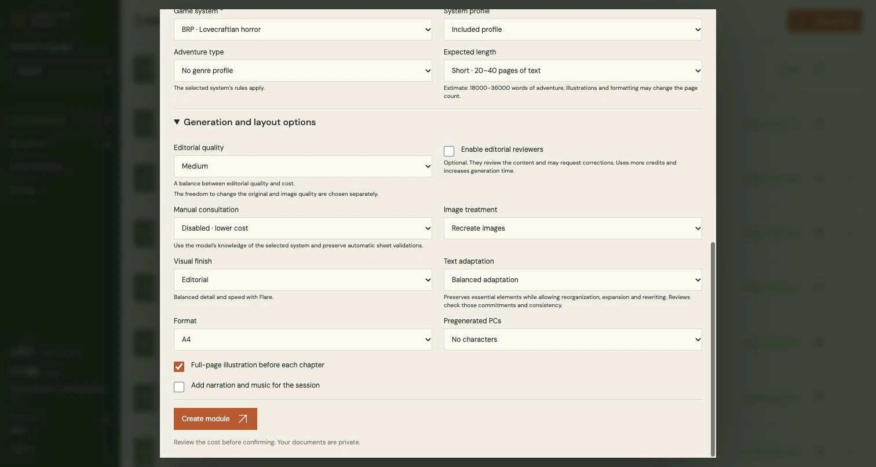Click the 'Full-page illustration before each chapter' label
This screenshot has width=876, height=467.
point(257,365)
